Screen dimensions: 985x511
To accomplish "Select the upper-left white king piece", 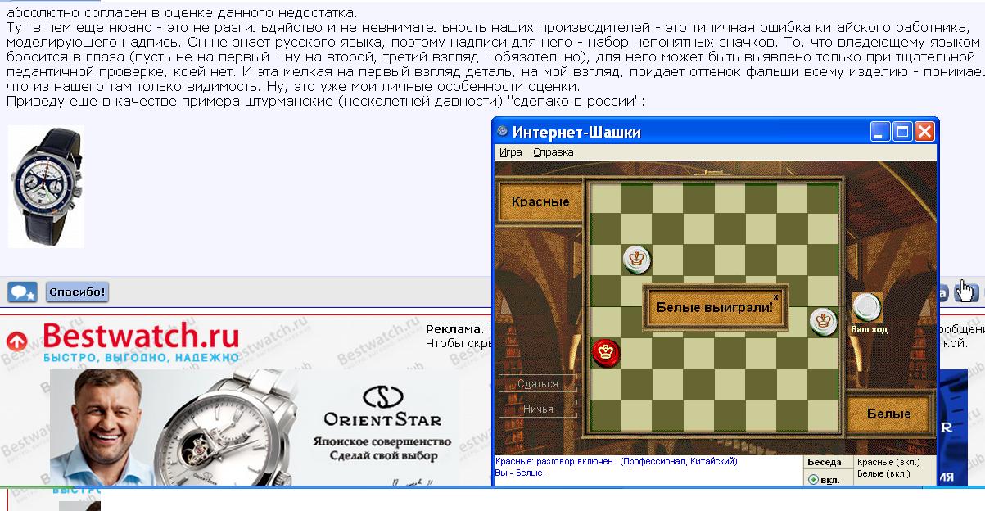I will click(637, 260).
